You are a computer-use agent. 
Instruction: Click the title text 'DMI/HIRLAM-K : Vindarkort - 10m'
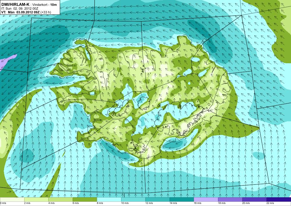coord(29,5)
